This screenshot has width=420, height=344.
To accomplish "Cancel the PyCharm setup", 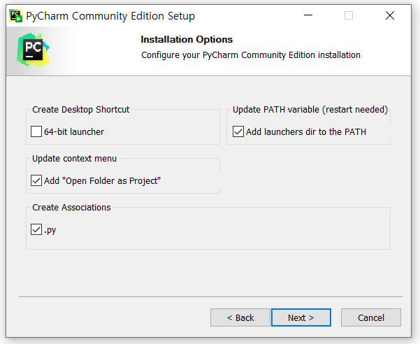I will (371, 317).
